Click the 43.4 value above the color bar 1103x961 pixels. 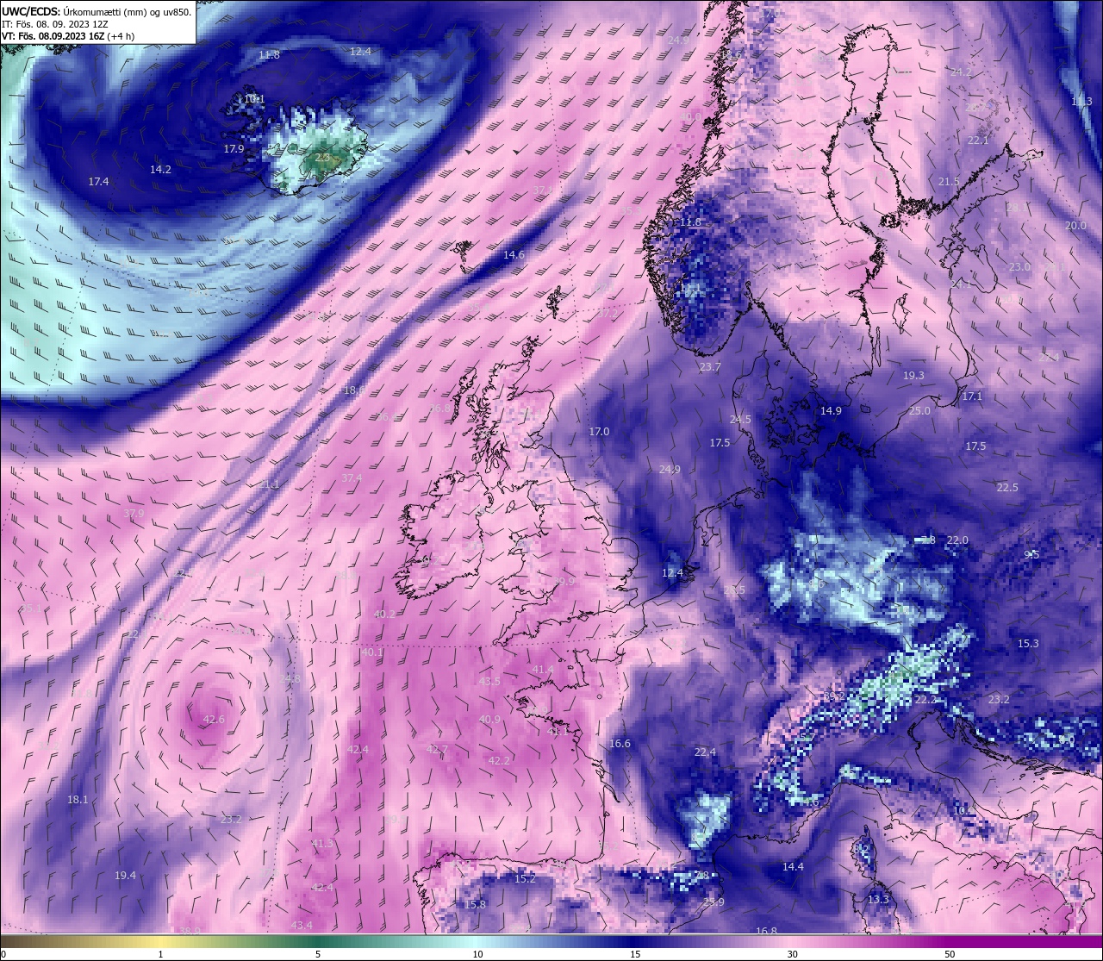(x=302, y=926)
